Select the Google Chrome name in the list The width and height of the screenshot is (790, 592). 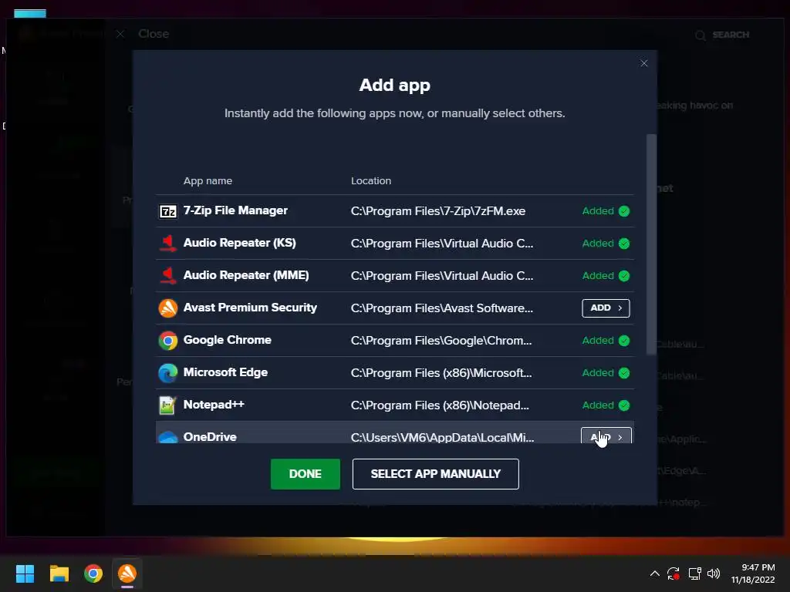[228, 340]
